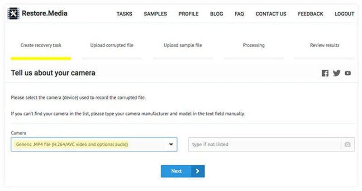362x191 pixels.
Task: Open the Generic .MP4 file combo box
Action: [90, 144]
